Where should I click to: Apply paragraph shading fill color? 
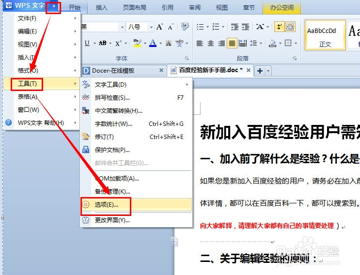coord(272,43)
